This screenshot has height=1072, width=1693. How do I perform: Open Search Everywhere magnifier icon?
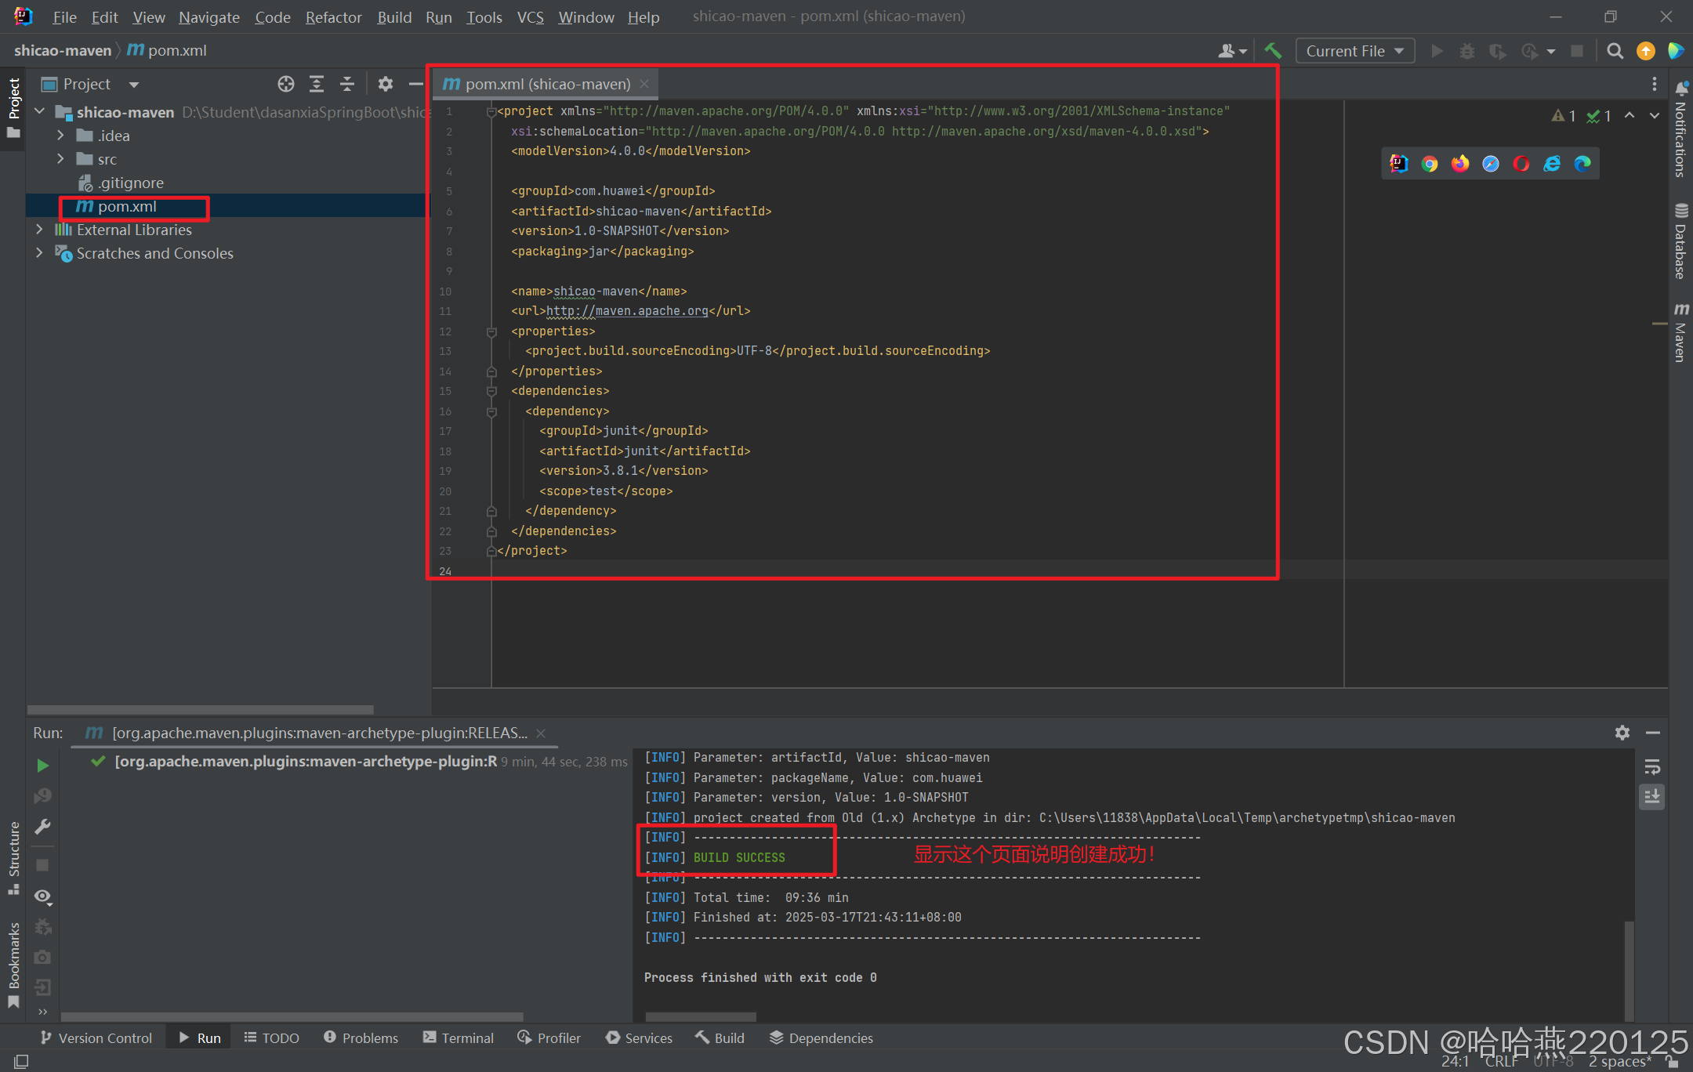tap(1615, 50)
